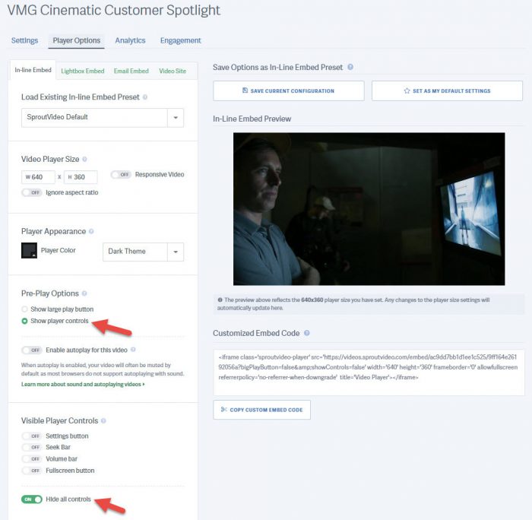Click Save Current Configuration button
Screen dimensions: 532x520
coord(288,91)
